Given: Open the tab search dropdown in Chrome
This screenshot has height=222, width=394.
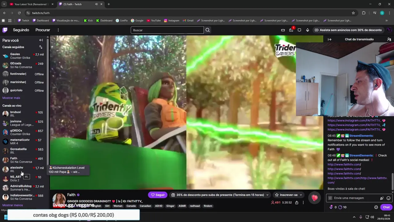Looking at the screenshot, I should 4,4.
